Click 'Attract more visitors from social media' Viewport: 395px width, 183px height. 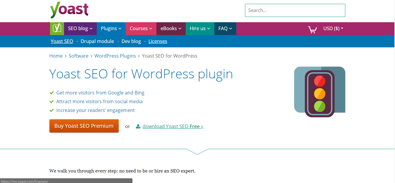99,101
